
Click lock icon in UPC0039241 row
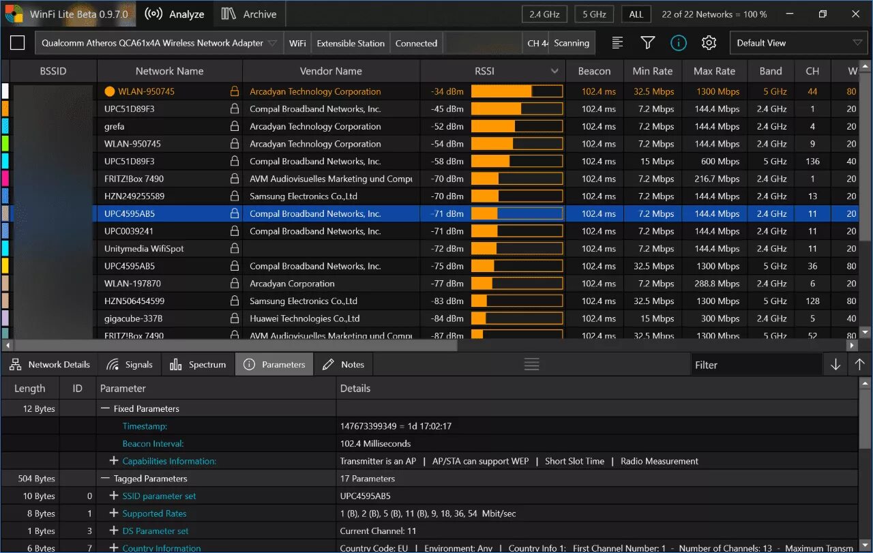pos(234,231)
